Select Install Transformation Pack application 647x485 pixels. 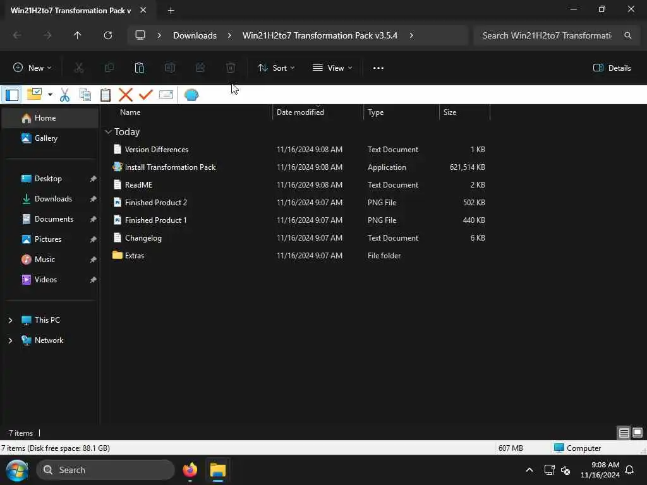tap(170, 167)
